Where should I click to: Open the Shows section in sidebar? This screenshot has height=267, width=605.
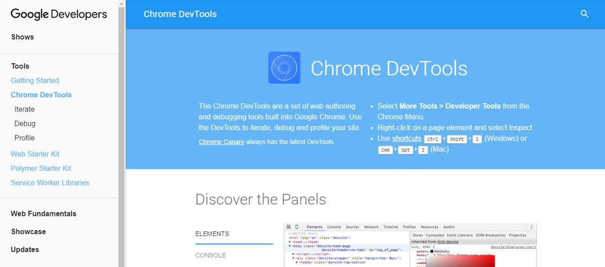coord(22,37)
